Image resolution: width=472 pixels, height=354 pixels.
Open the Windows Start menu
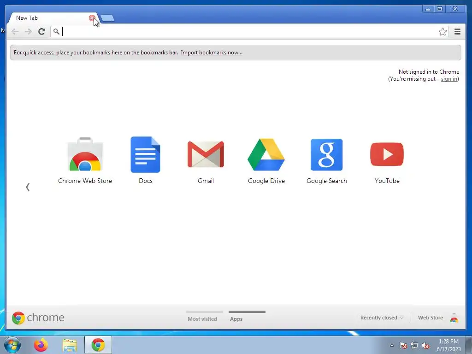pos(12,345)
